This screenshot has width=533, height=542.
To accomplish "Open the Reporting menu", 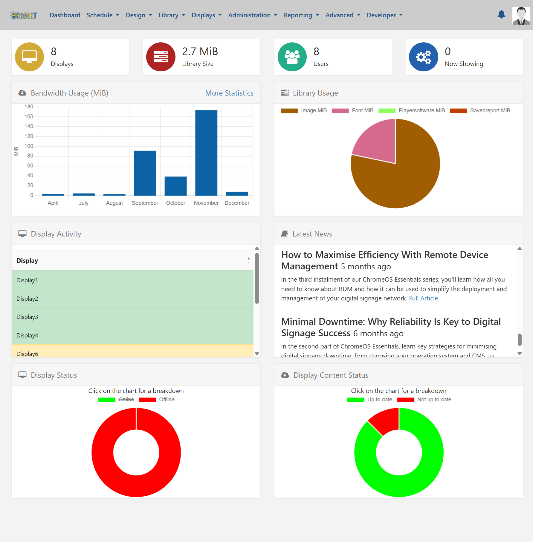I will pos(301,15).
